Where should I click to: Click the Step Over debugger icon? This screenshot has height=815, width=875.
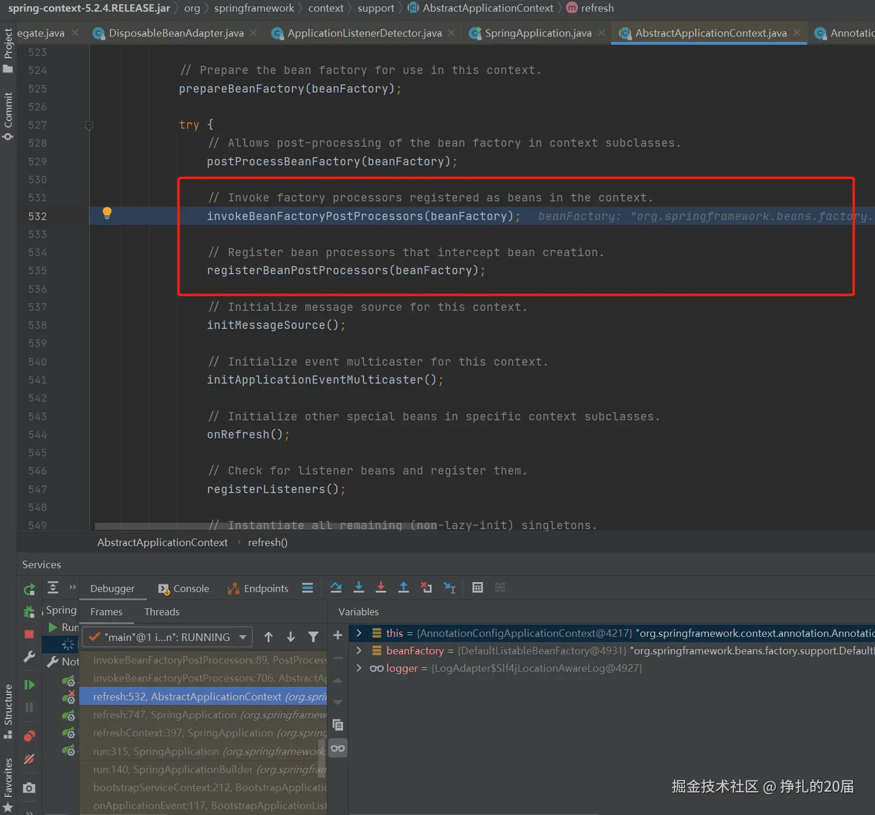[336, 587]
